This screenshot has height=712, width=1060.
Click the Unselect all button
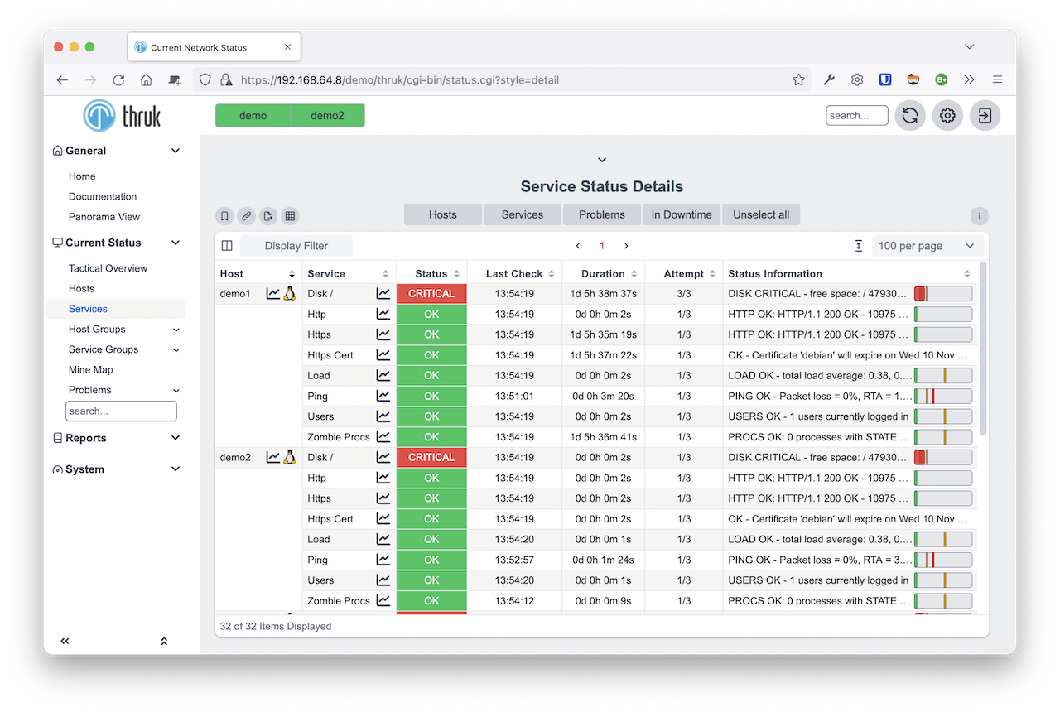click(x=761, y=214)
